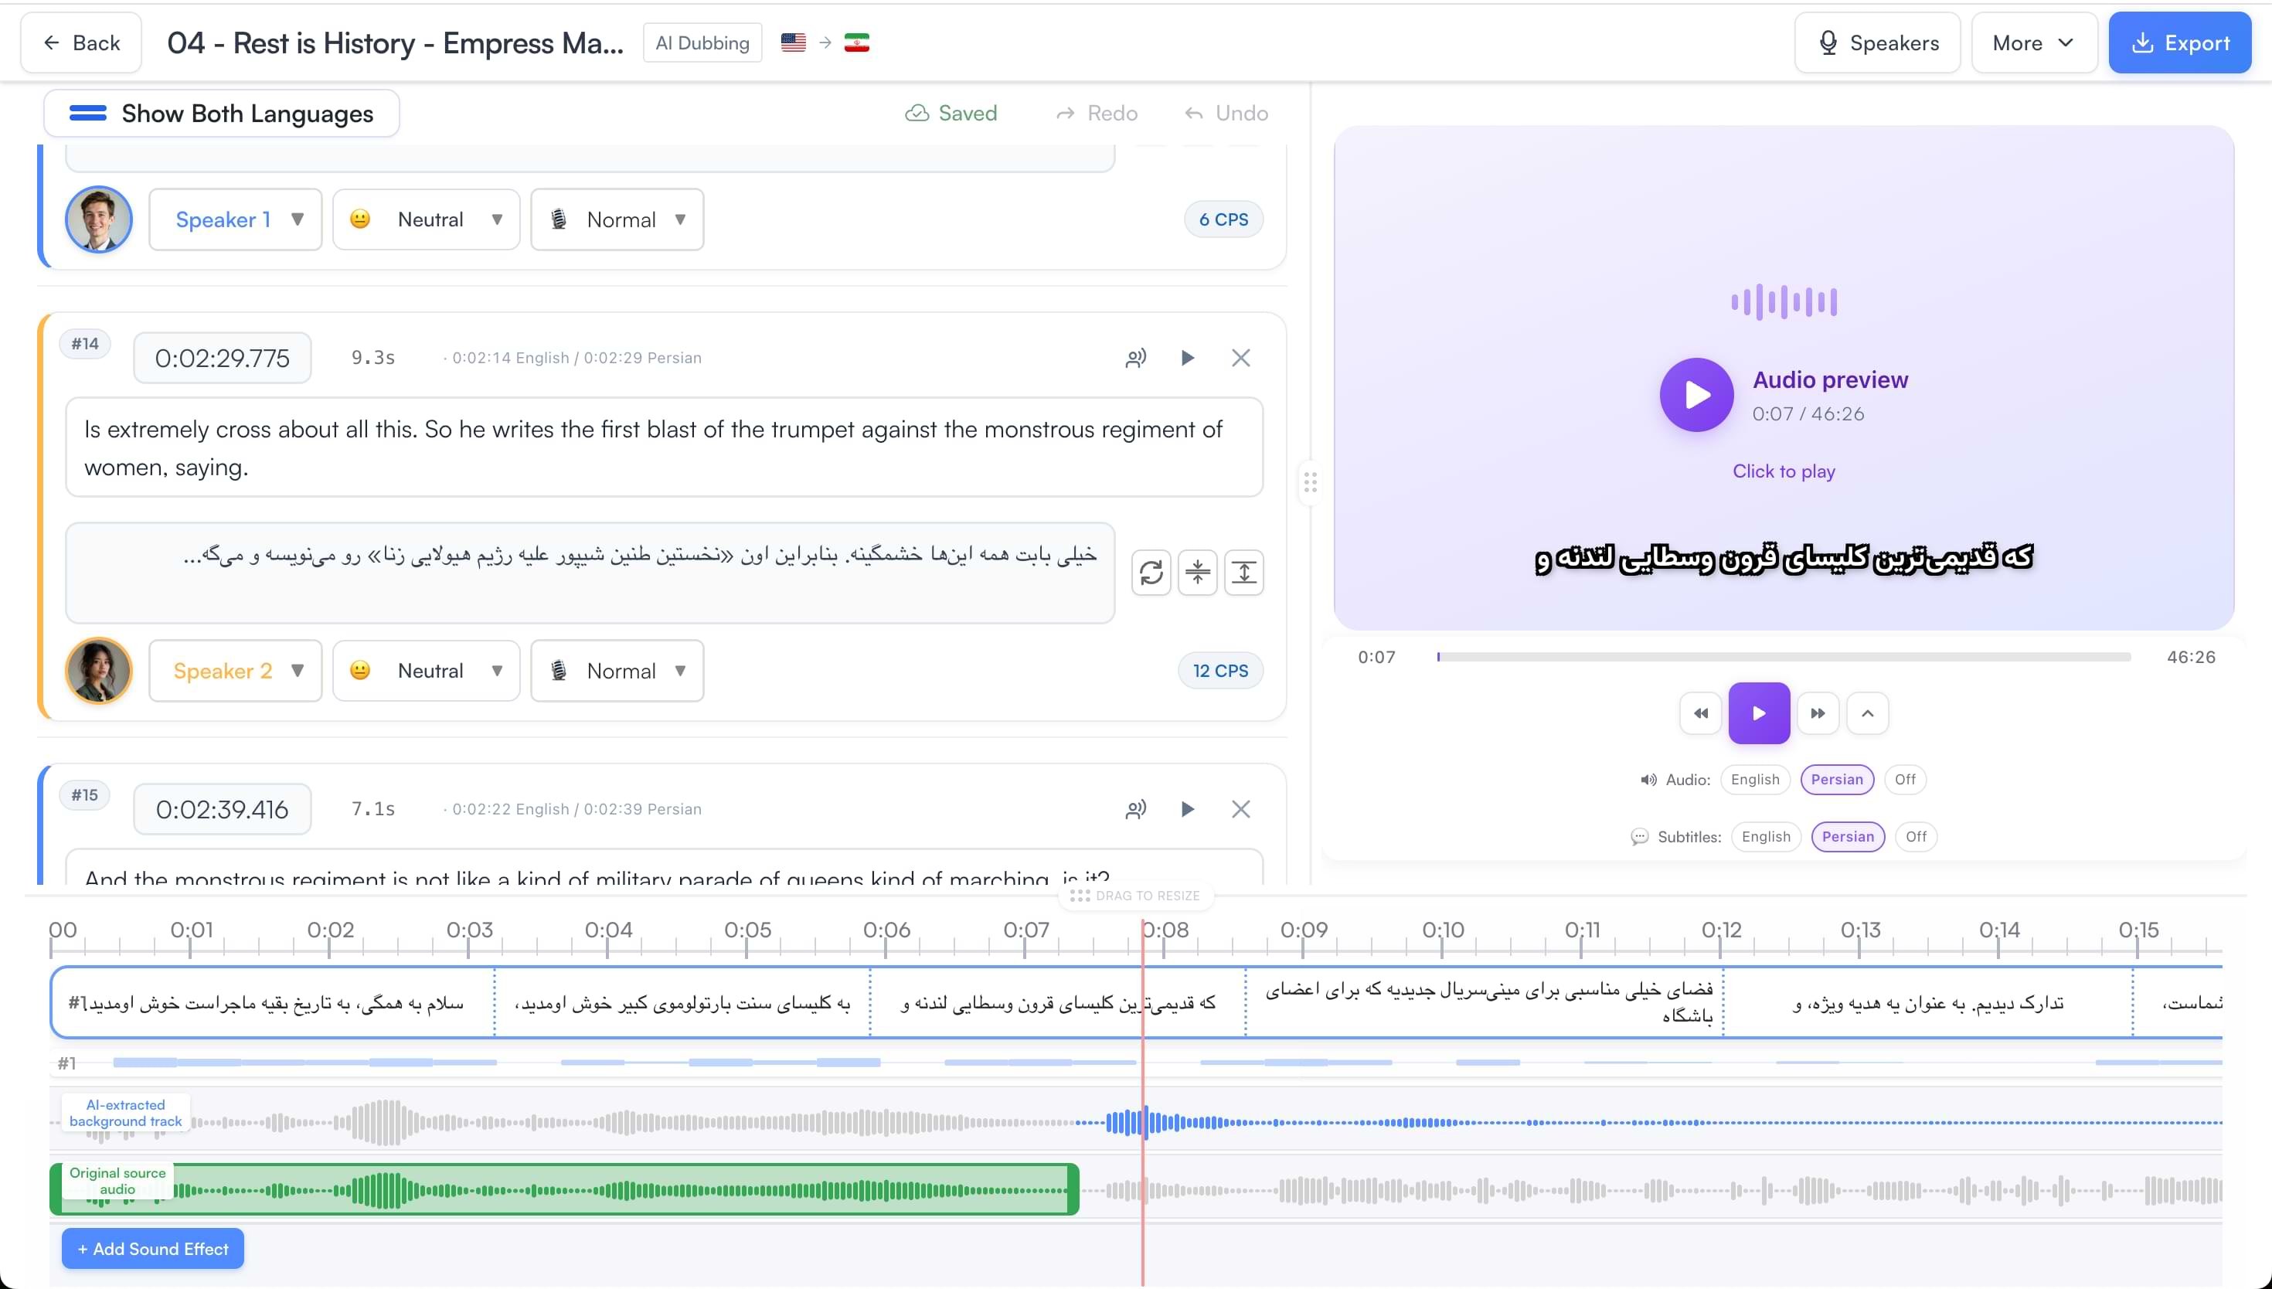Click the Drag to Resize timeline handle
2272x1289 pixels.
pyautogui.click(x=1135, y=896)
